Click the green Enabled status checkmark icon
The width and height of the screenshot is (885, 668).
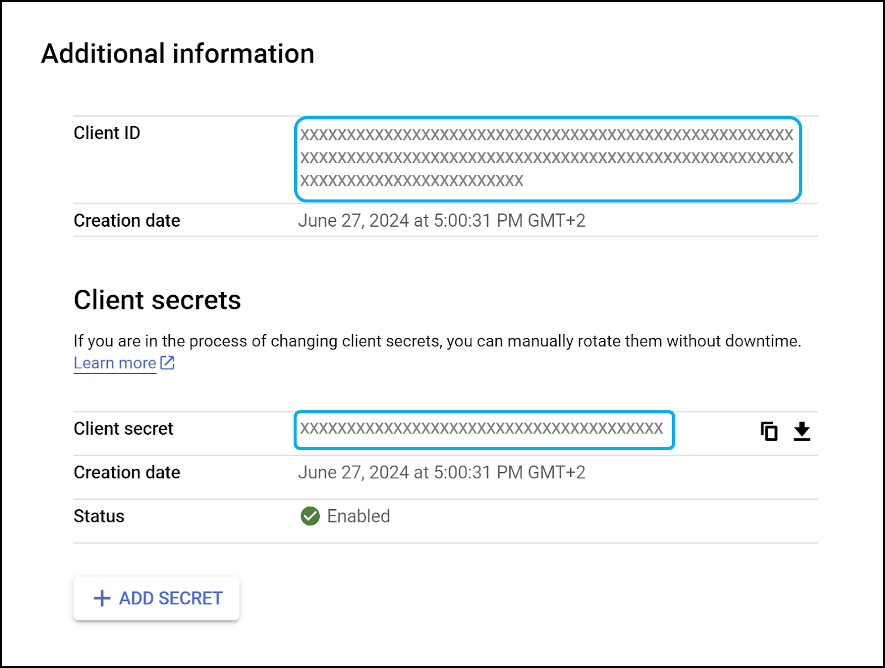(x=310, y=516)
